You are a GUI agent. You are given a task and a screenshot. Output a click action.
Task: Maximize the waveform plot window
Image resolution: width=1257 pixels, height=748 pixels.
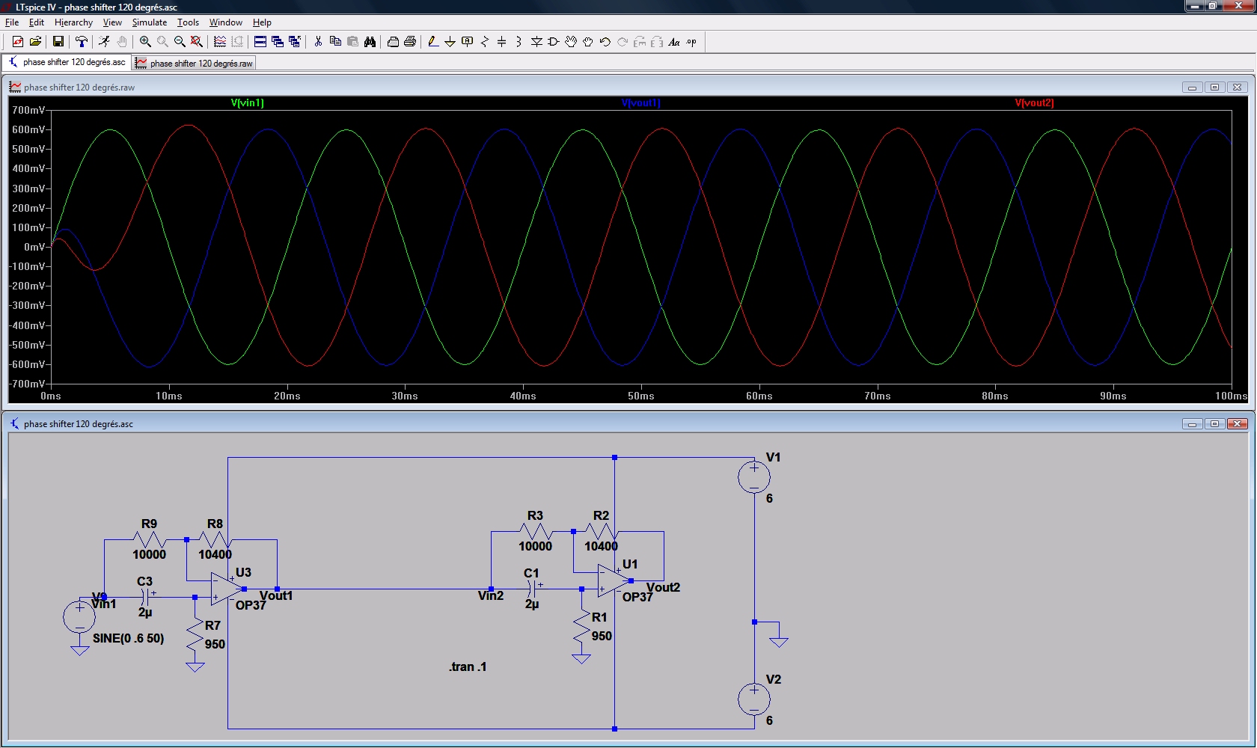coord(1214,88)
